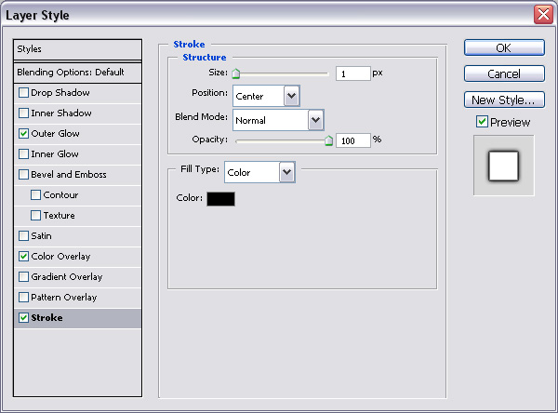
Task: Enable the Drop Shadow checkbox
Action: pos(23,92)
